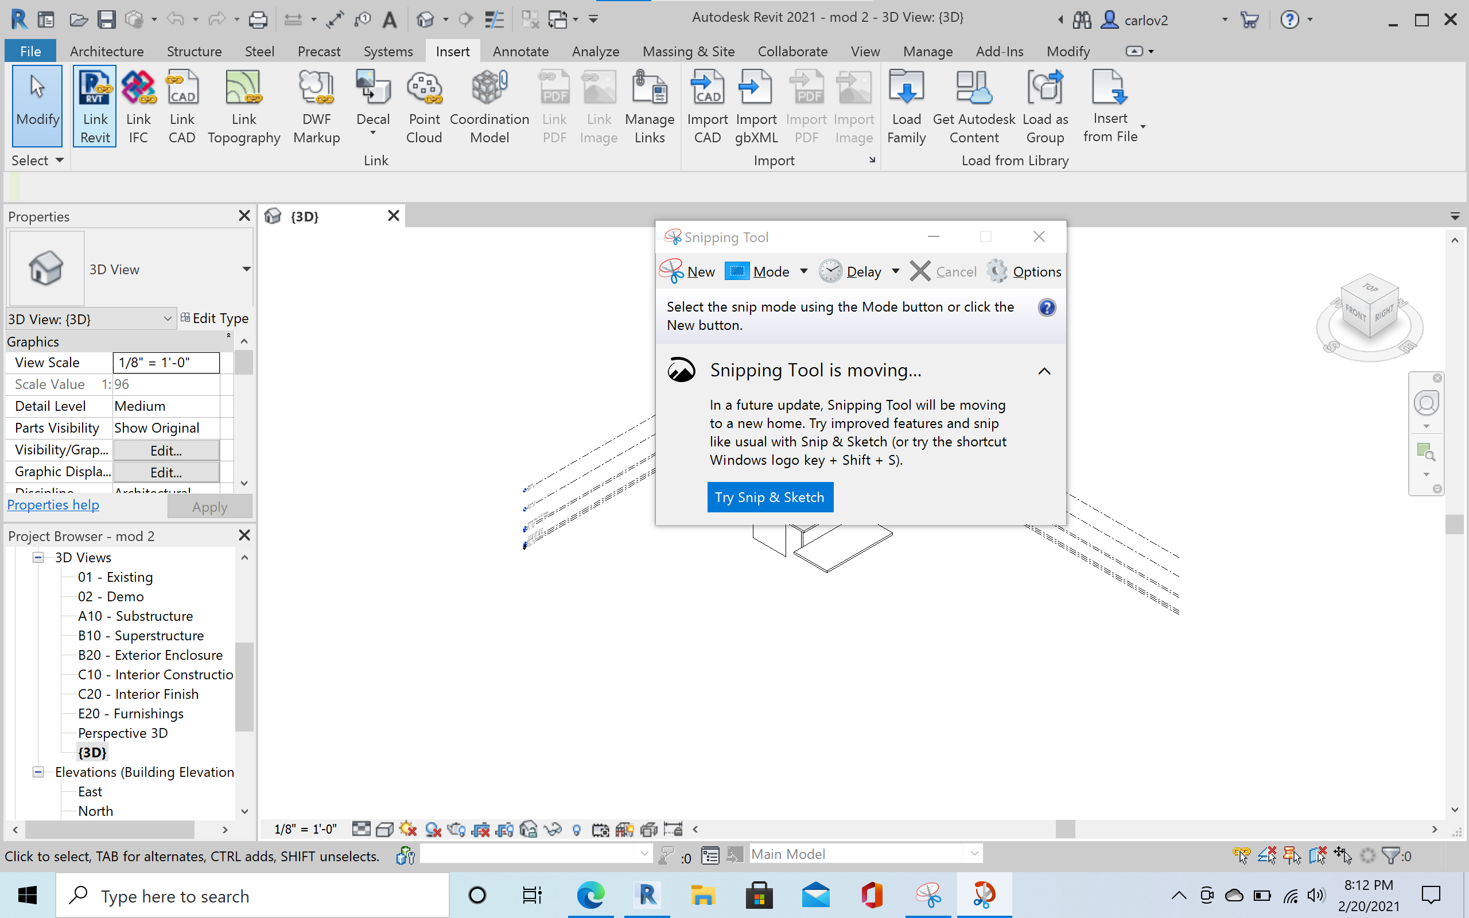The height and width of the screenshot is (918, 1469).
Task: Select the Link Revit tool
Action: (x=94, y=106)
